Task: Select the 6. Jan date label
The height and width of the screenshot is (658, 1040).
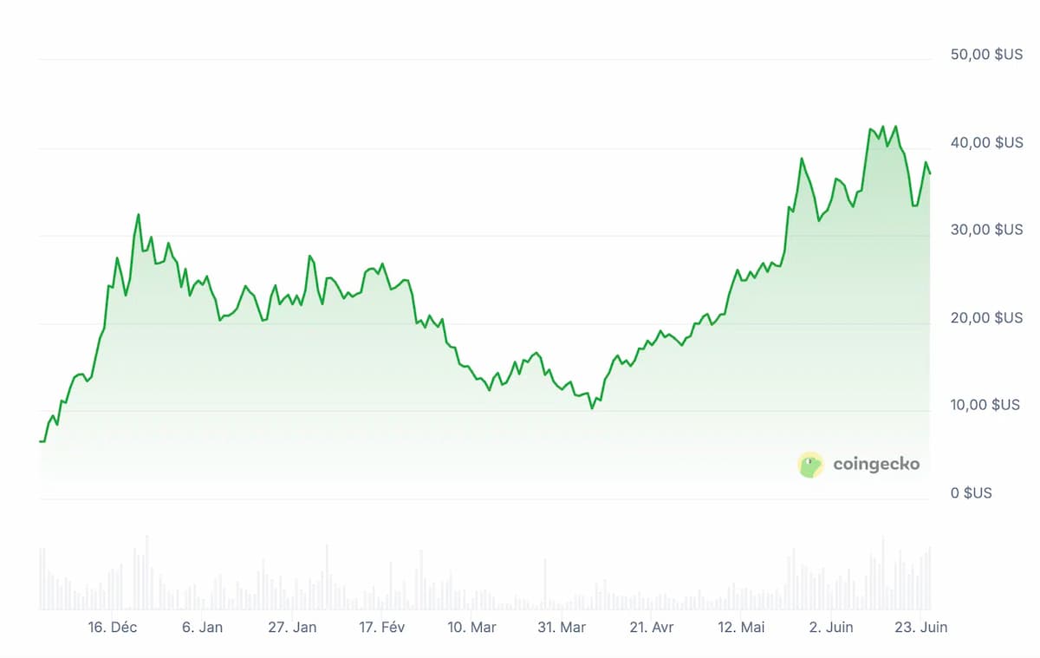Action: coord(202,628)
